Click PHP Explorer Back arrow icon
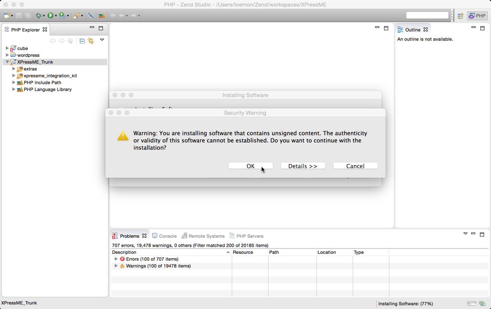 coord(53,41)
